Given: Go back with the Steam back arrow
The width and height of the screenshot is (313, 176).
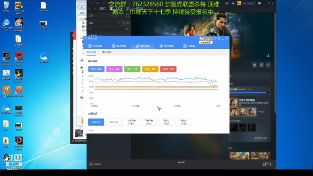Looking at the screenshot, I should [x=90, y=9].
